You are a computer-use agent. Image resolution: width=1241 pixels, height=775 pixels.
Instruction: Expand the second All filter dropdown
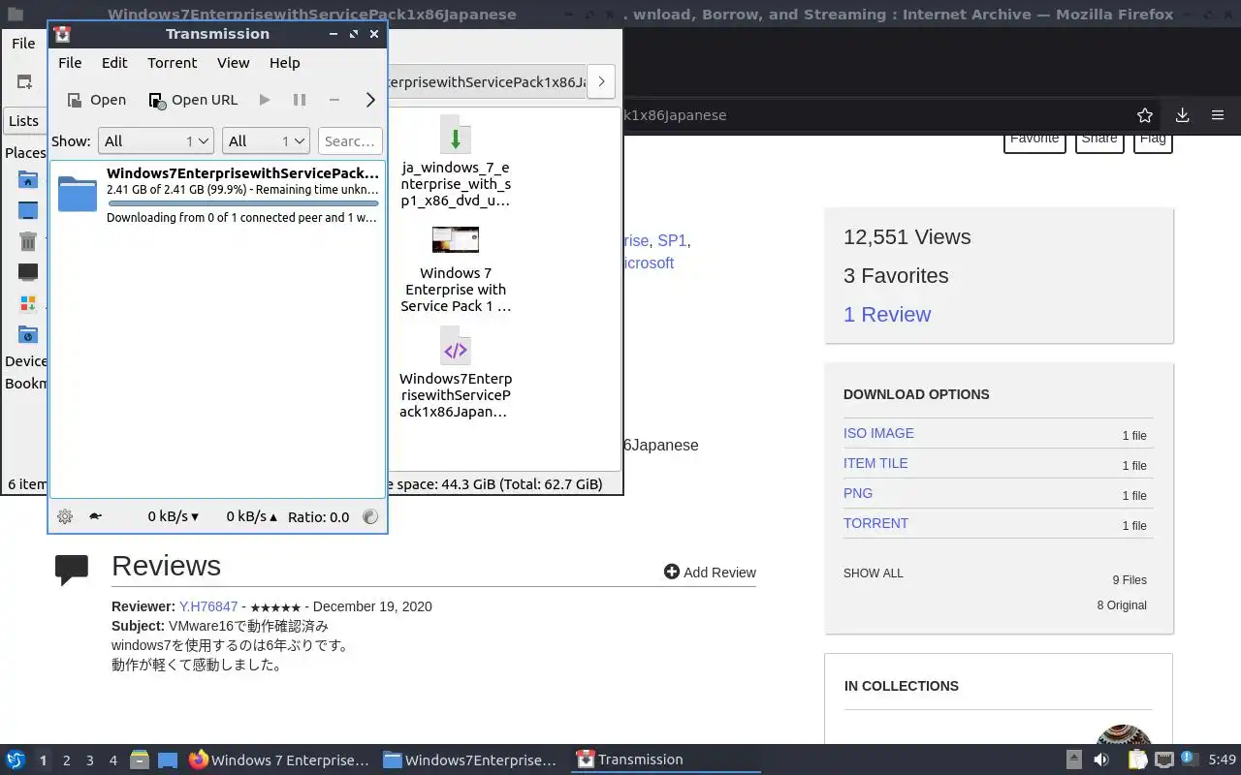[x=266, y=141]
